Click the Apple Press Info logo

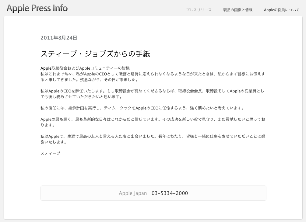[37, 8]
